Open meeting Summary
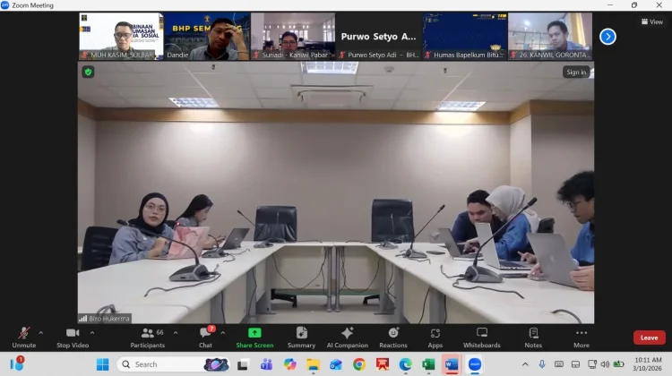Viewport: 672px width, 376px height. point(301,337)
